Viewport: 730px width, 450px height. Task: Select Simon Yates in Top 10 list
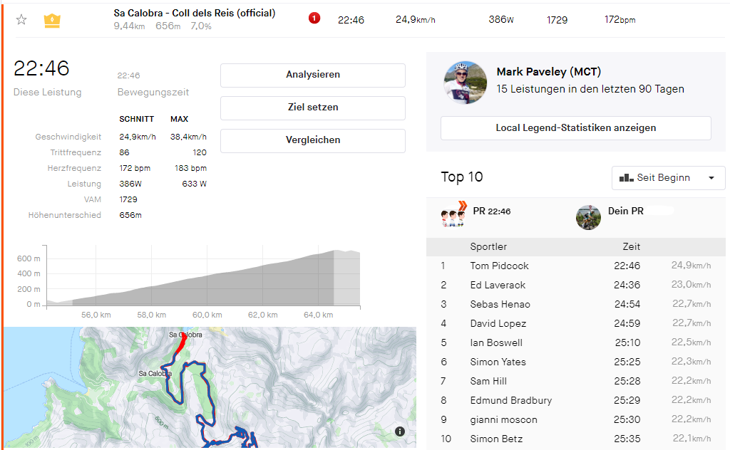(x=498, y=362)
